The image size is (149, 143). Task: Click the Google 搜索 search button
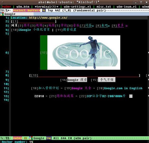click(x=77, y=80)
